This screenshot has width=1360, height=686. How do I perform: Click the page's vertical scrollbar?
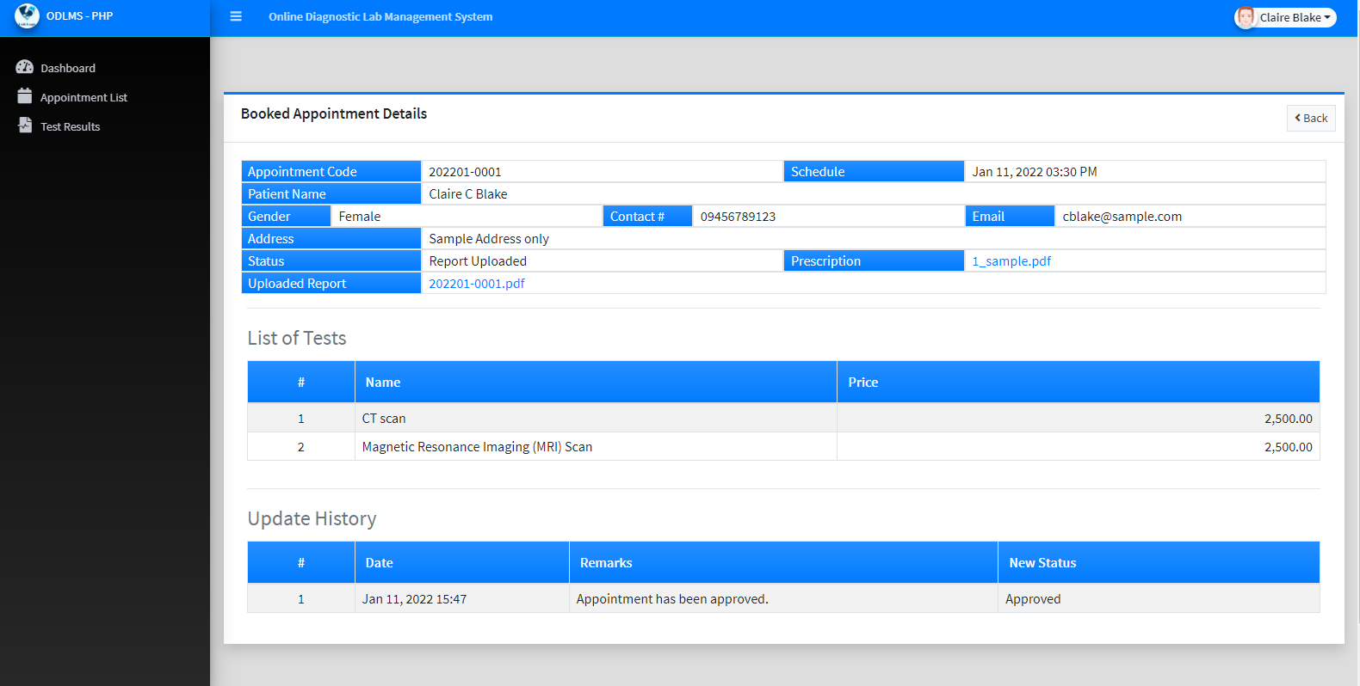pos(1357,344)
